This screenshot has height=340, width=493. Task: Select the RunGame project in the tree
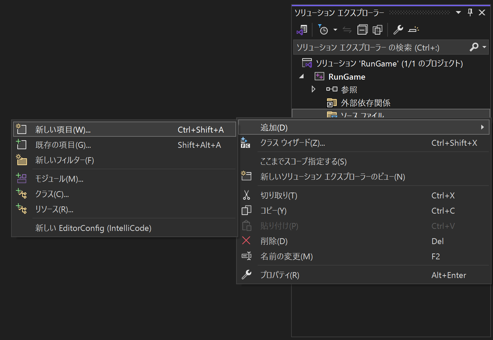(x=347, y=77)
